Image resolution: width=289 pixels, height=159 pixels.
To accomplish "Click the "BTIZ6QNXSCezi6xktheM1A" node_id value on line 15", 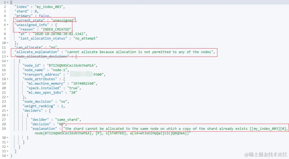I will [x=71, y=65].
